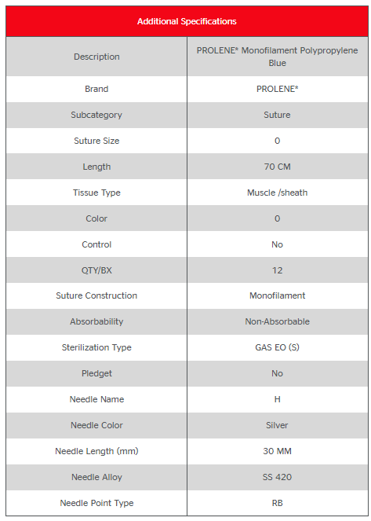Click the Pledget row label

click(x=96, y=373)
